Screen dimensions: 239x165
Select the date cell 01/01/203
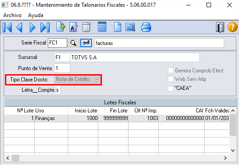(217, 118)
